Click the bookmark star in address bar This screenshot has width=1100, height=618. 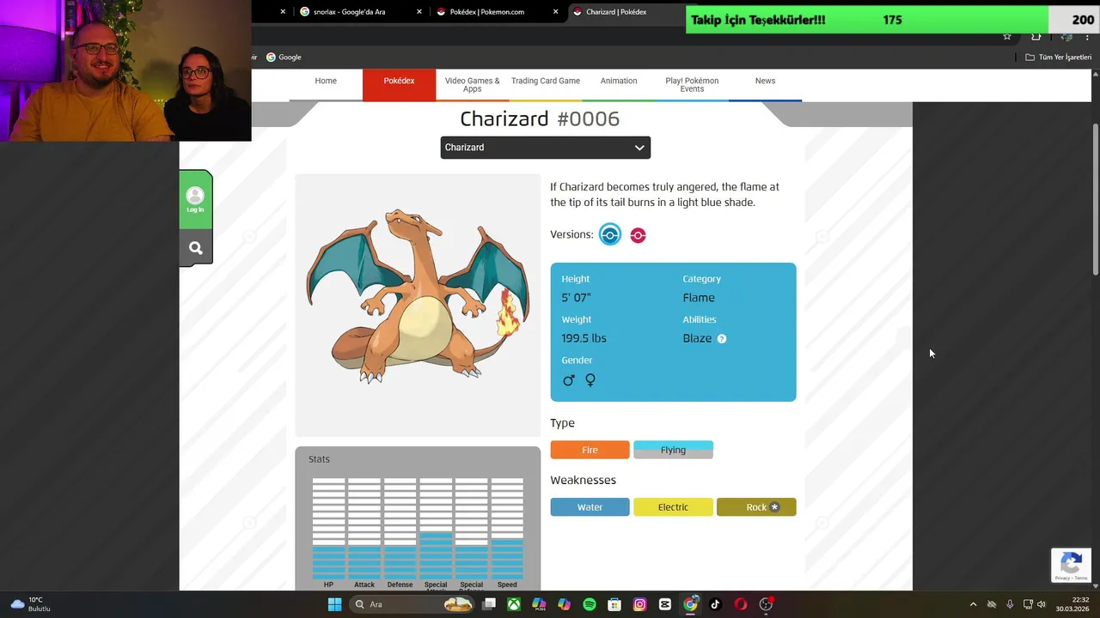point(1007,36)
